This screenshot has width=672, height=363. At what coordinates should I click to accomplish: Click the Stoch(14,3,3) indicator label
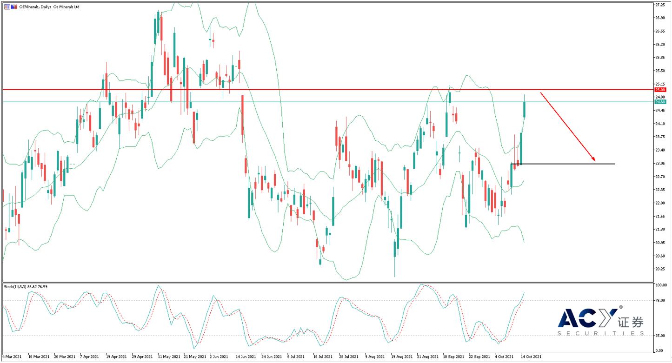(x=26, y=287)
